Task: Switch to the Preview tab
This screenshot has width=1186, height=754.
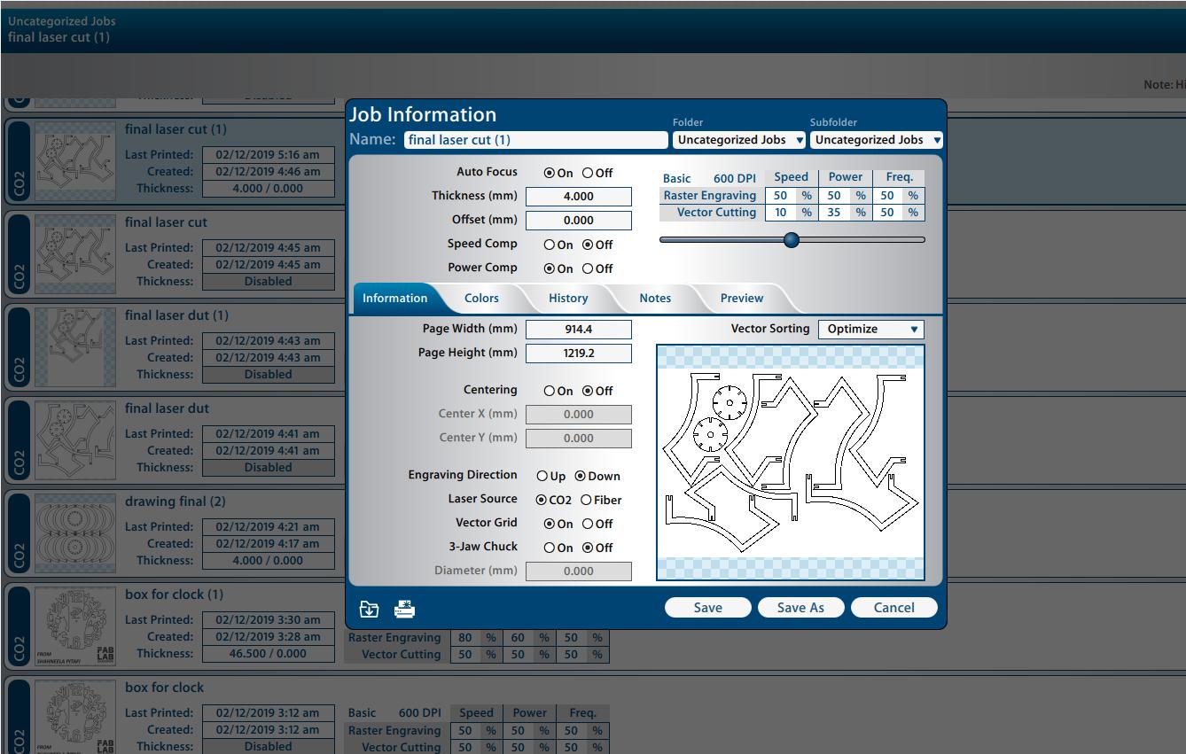Action: pyautogui.click(x=742, y=299)
